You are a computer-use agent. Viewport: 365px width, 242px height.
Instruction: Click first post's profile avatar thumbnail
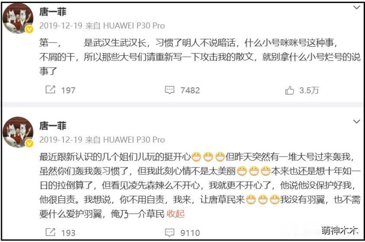pyautogui.click(x=18, y=19)
